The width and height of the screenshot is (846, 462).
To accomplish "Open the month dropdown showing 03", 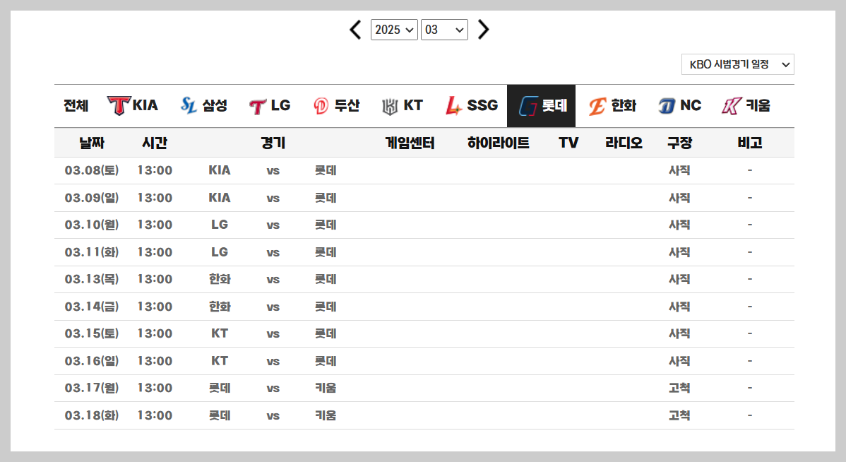I will pyautogui.click(x=444, y=30).
